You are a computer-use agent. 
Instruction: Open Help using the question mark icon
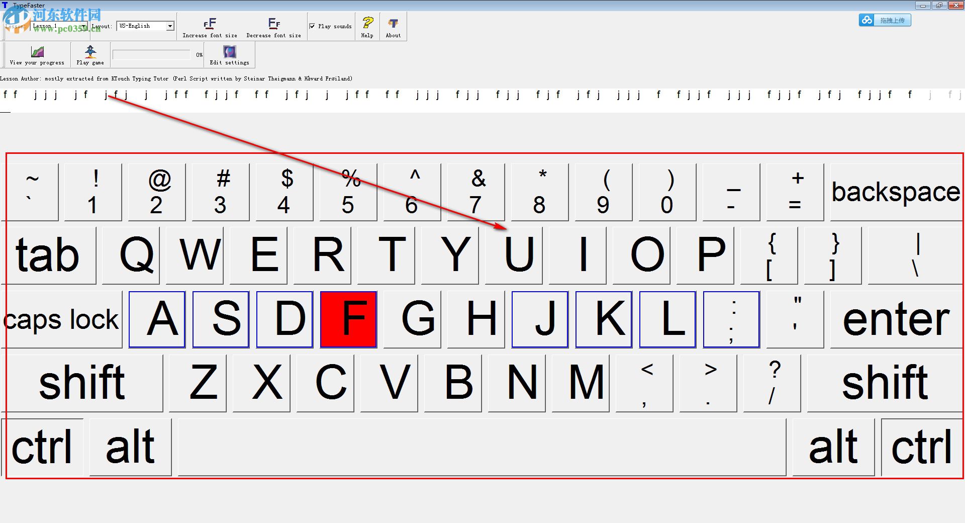coord(366,22)
